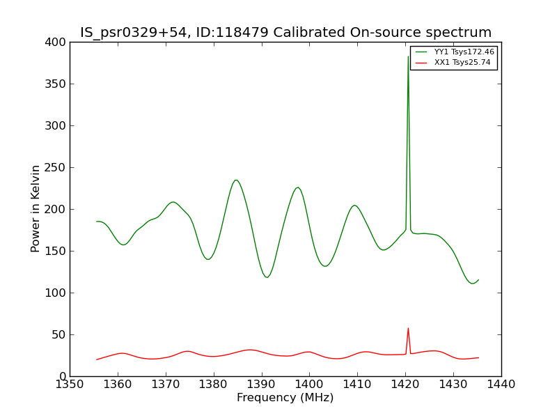Viewport: 557px width, 418px height.
Task: Click the x-axis tick label 1410
Action: [x=357, y=385]
